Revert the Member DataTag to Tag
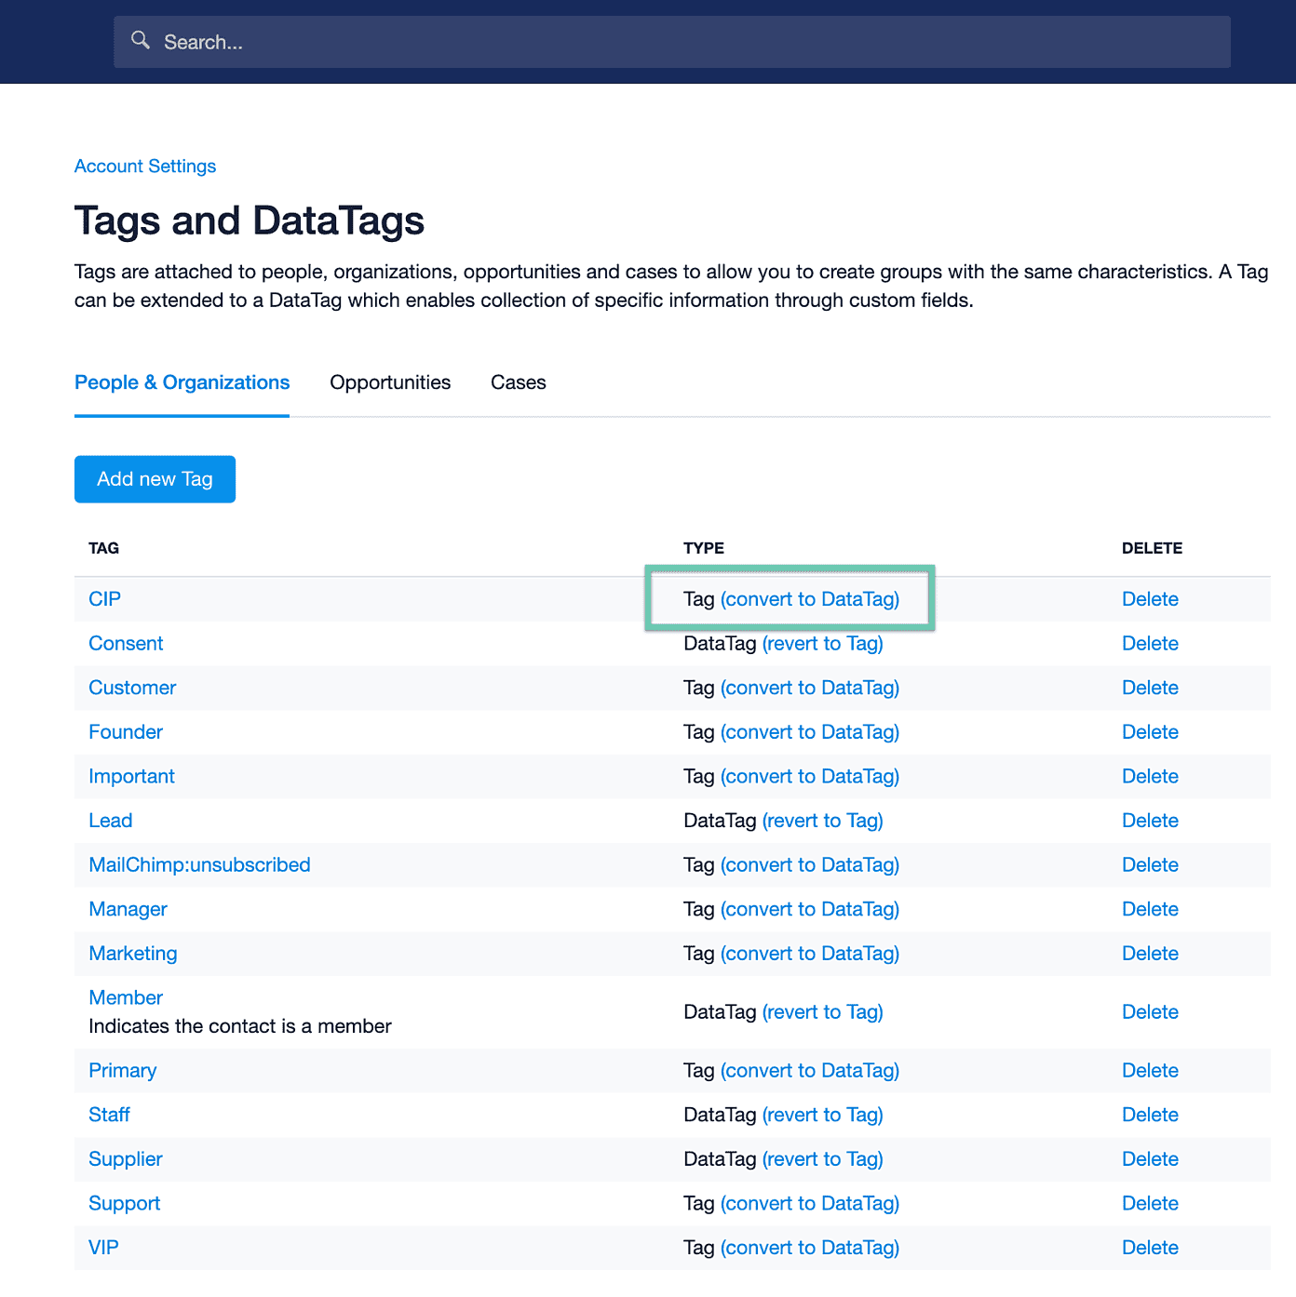The width and height of the screenshot is (1296, 1297). coord(822,1012)
